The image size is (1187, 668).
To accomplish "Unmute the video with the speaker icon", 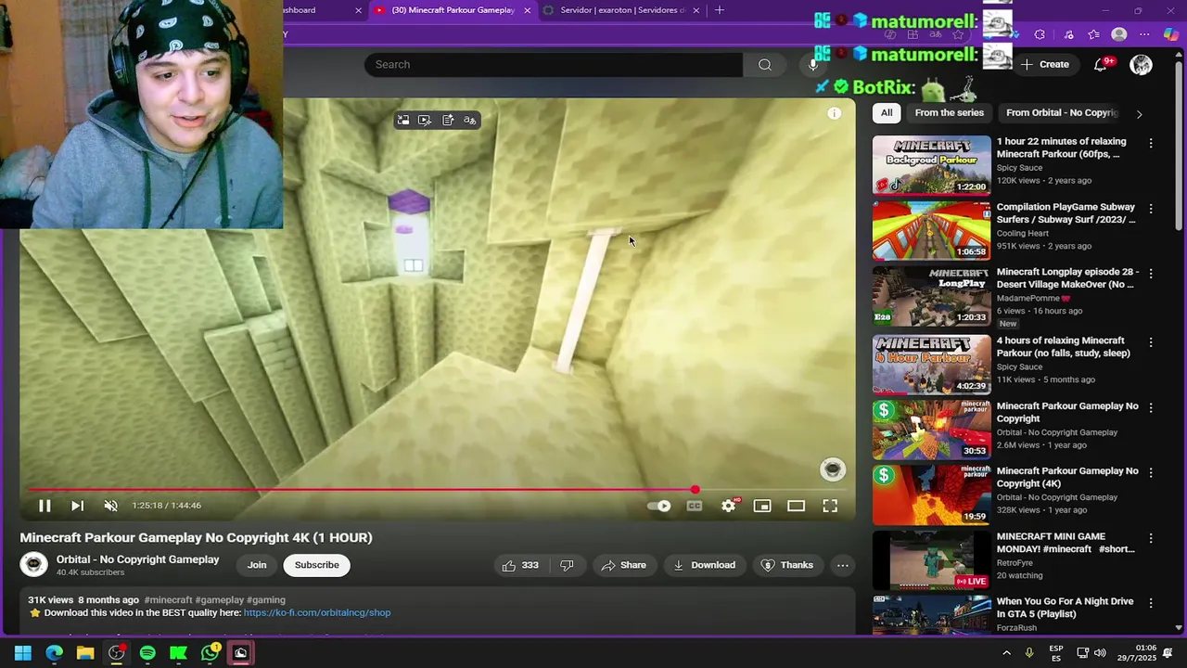I will [x=110, y=506].
